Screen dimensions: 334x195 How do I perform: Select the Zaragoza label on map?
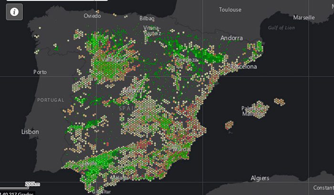pyautogui.click(x=186, y=60)
